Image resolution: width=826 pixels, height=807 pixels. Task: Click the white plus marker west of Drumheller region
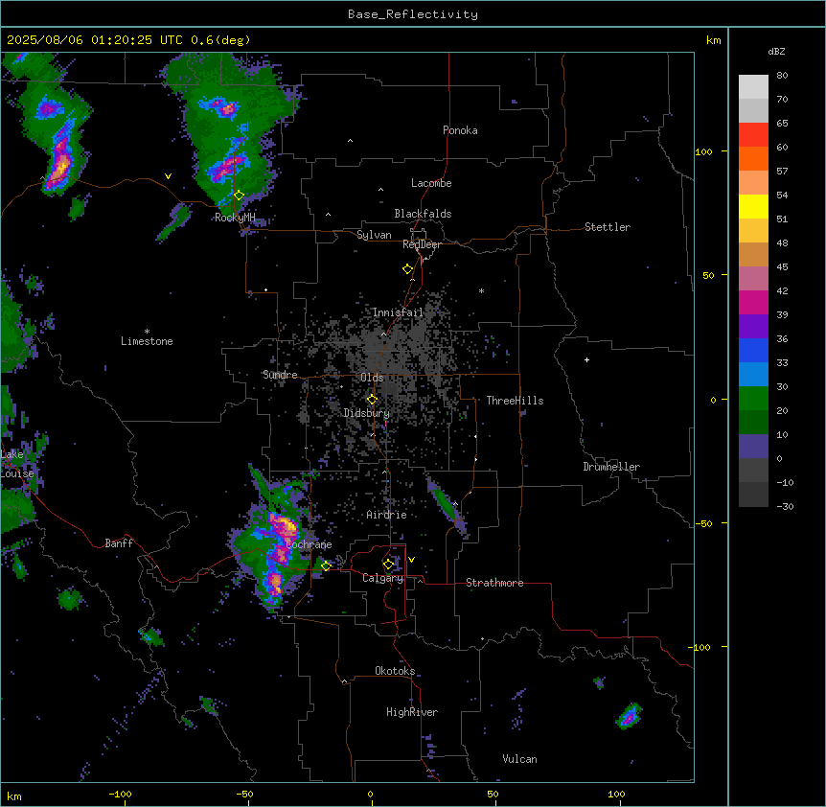point(586,359)
